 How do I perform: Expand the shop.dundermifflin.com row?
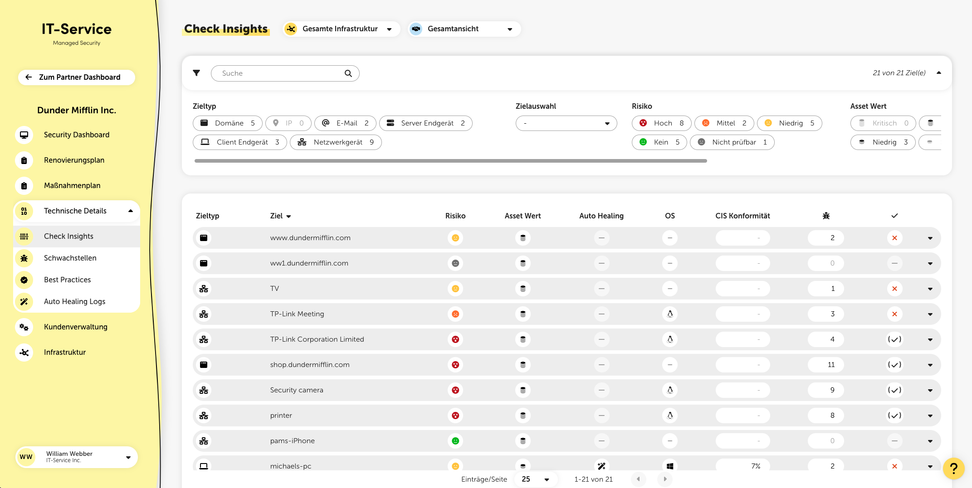point(930,365)
